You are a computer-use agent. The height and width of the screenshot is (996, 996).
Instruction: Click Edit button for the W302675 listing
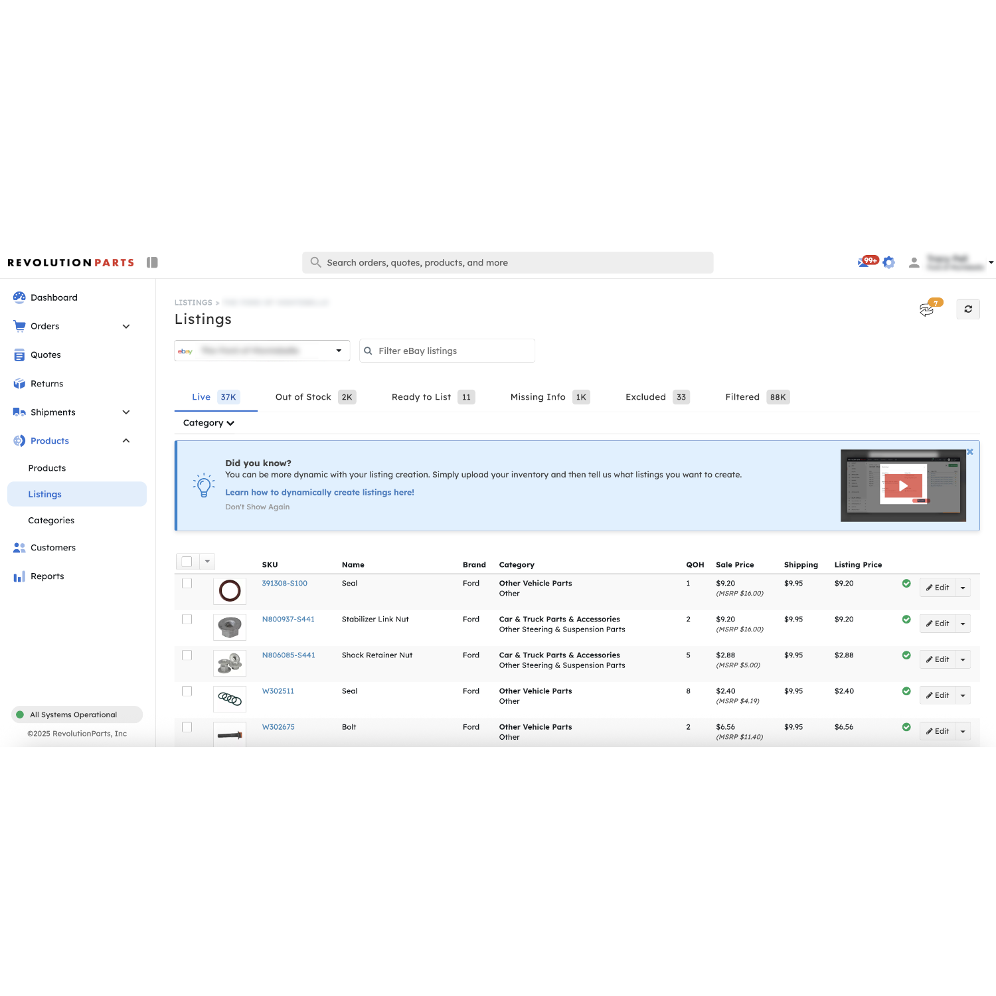pyautogui.click(x=937, y=731)
